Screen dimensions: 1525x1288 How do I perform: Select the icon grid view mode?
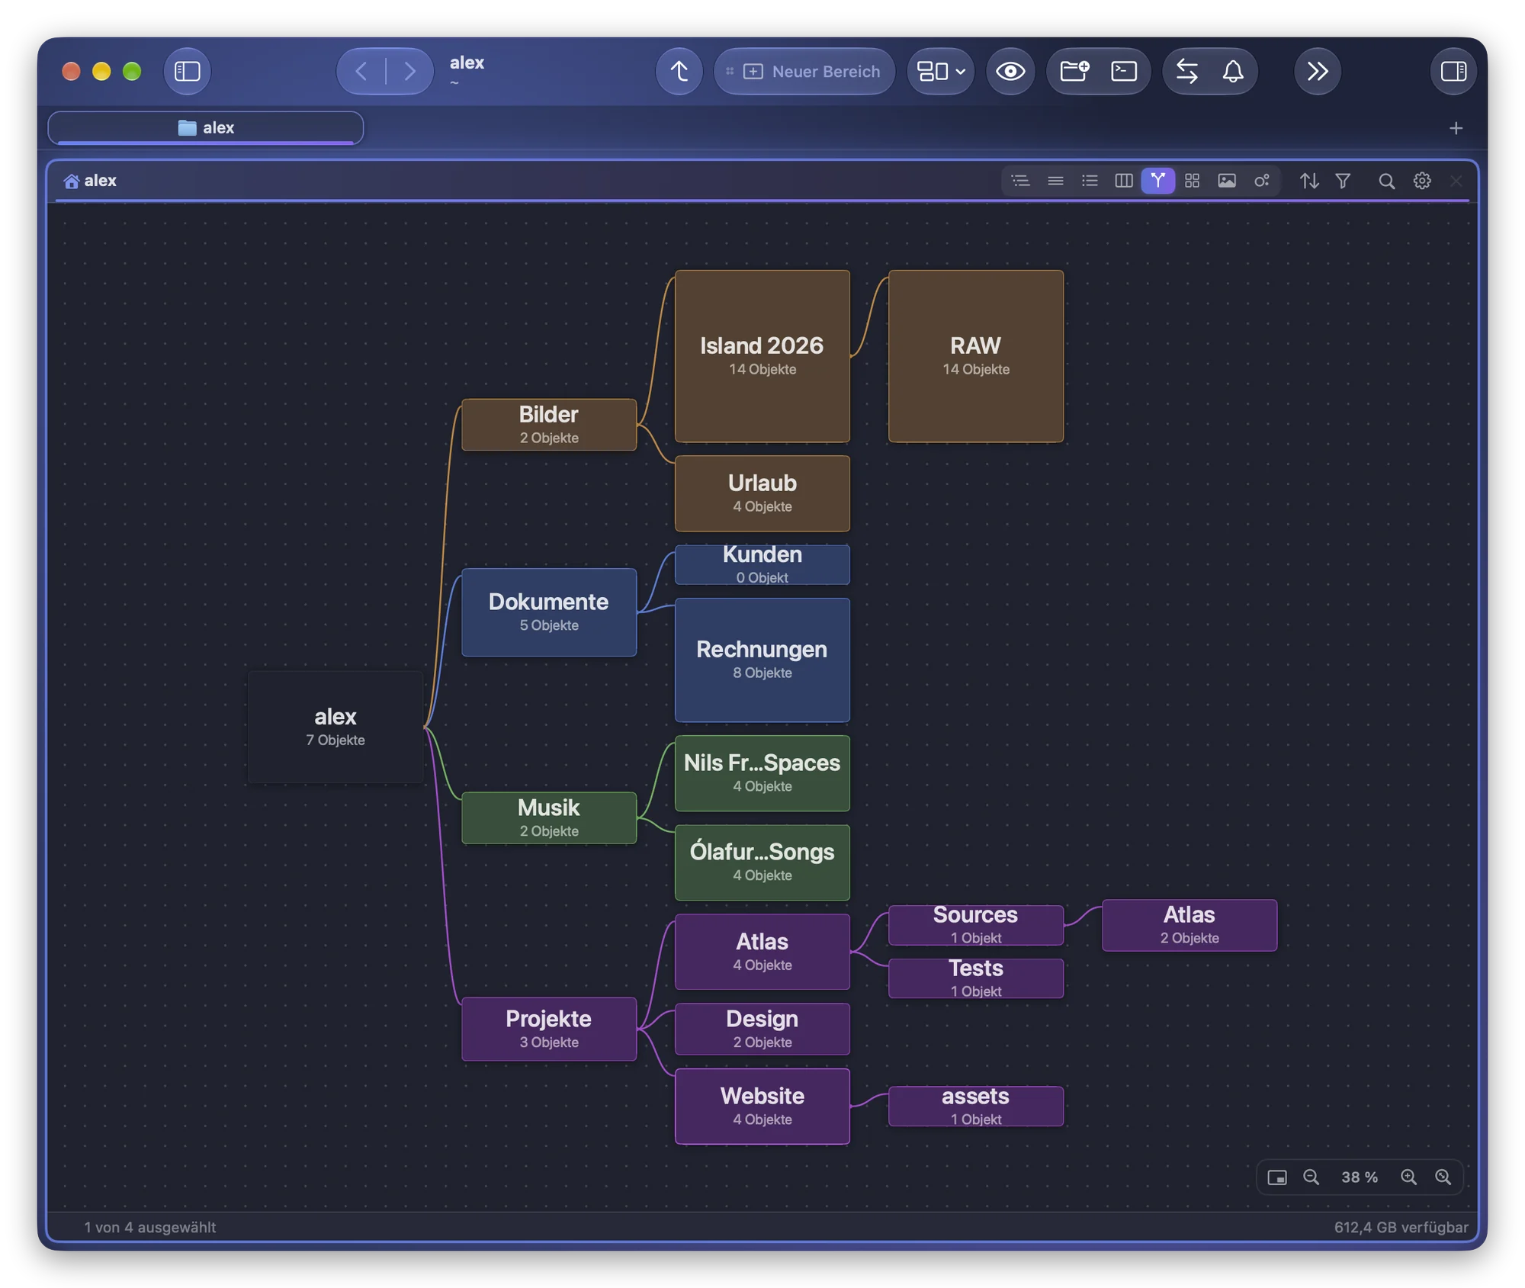click(x=1192, y=181)
